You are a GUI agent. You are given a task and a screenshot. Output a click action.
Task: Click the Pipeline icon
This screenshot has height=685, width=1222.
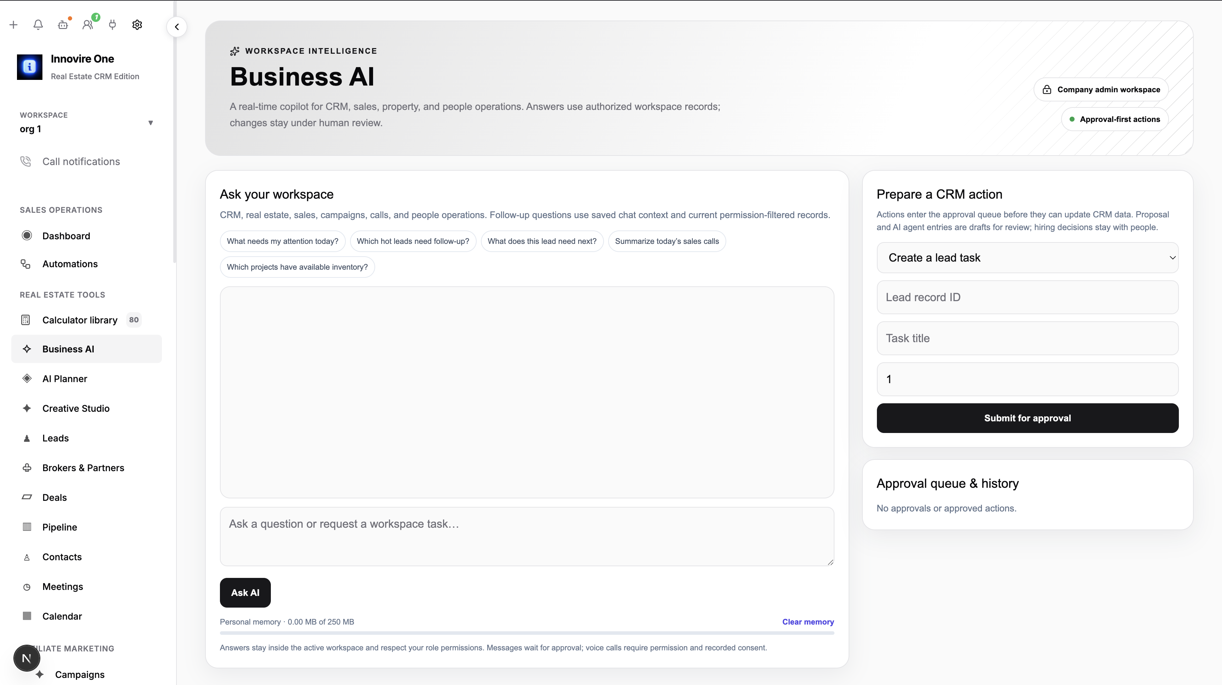pos(27,527)
